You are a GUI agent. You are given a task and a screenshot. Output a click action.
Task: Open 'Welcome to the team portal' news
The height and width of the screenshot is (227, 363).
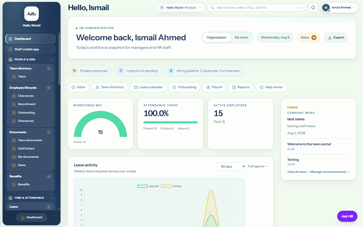pyautogui.click(x=309, y=144)
